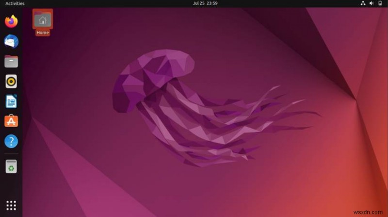
Task: Open the clock Jul 25 23:59 calendar
Action: 205,3
